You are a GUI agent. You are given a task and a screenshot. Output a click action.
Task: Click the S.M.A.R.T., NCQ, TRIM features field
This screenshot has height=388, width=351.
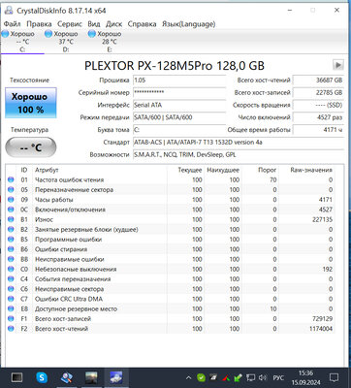[239, 155]
